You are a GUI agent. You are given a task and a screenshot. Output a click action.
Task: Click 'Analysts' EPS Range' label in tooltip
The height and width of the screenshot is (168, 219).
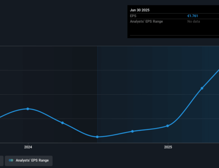click(x=146, y=21)
